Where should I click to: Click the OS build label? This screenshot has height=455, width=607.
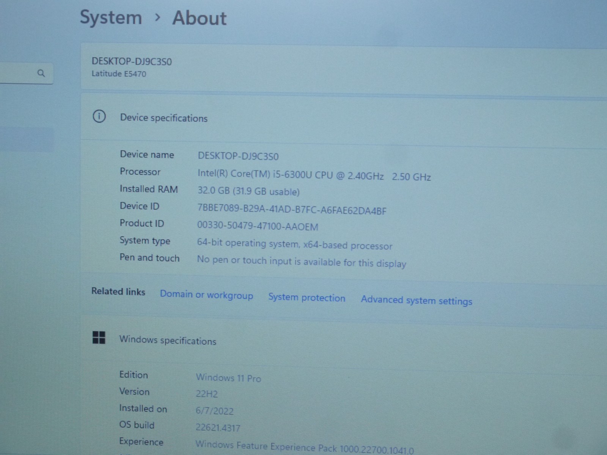coord(137,425)
